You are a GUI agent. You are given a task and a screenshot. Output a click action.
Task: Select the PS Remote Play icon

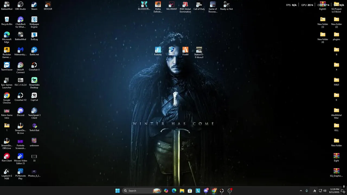point(20,174)
